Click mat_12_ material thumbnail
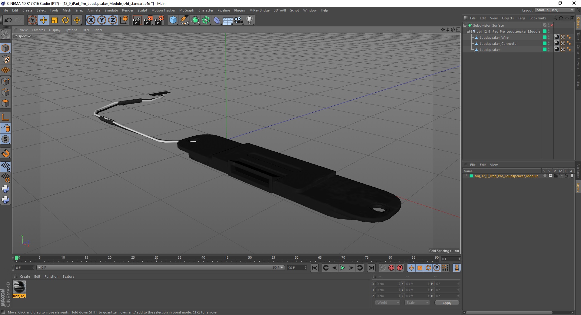The height and width of the screenshot is (315, 581). point(19,287)
